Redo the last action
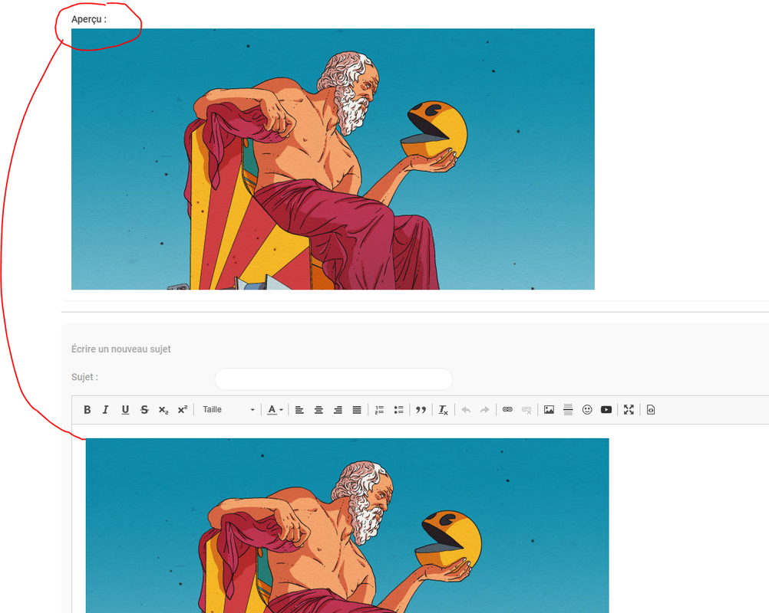Viewport: 769px width, 613px height. pos(484,410)
